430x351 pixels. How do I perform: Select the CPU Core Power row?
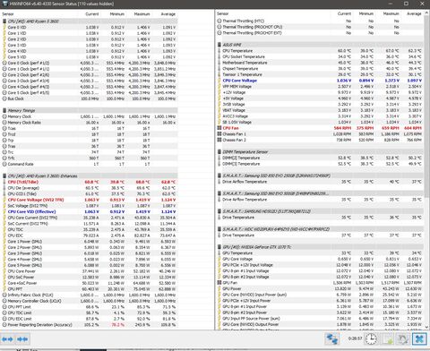point(90,271)
